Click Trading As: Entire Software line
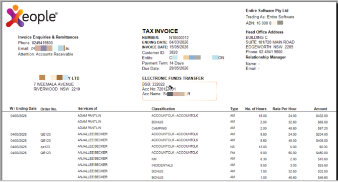 (x=270, y=17)
